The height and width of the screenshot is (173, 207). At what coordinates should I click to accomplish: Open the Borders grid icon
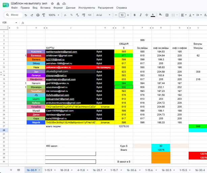[x=167, y=15]
